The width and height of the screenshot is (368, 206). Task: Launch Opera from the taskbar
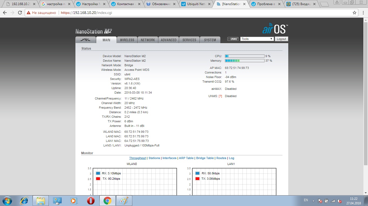(91, 200)
